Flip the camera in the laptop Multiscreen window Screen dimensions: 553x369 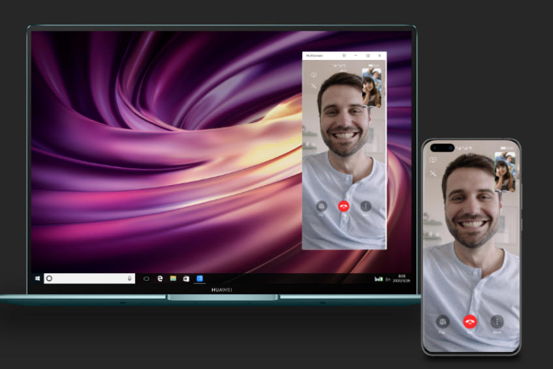pos(321,206)
